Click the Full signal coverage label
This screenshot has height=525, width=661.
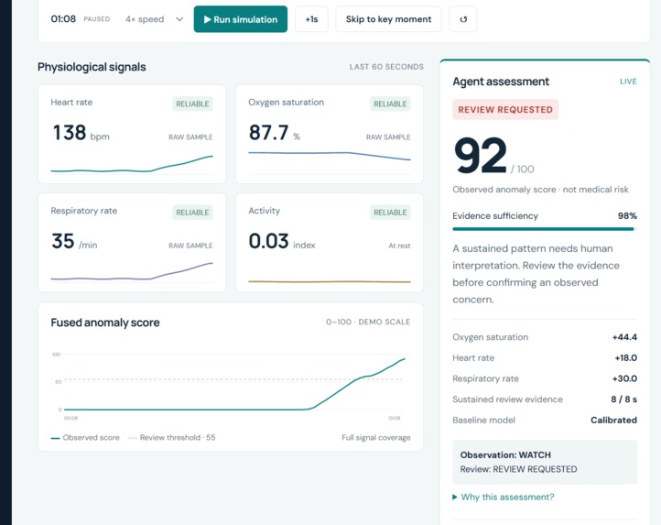(376, 438)
